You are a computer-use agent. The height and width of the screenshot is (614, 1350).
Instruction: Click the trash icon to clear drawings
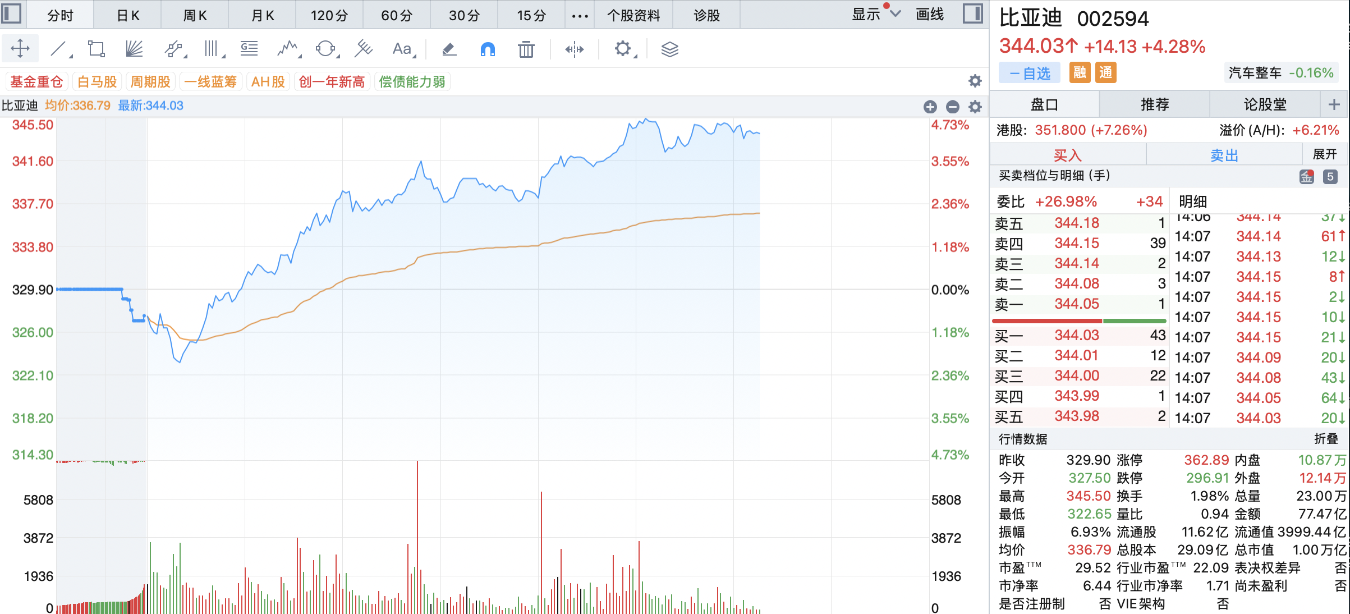click(x=526, y=49)
